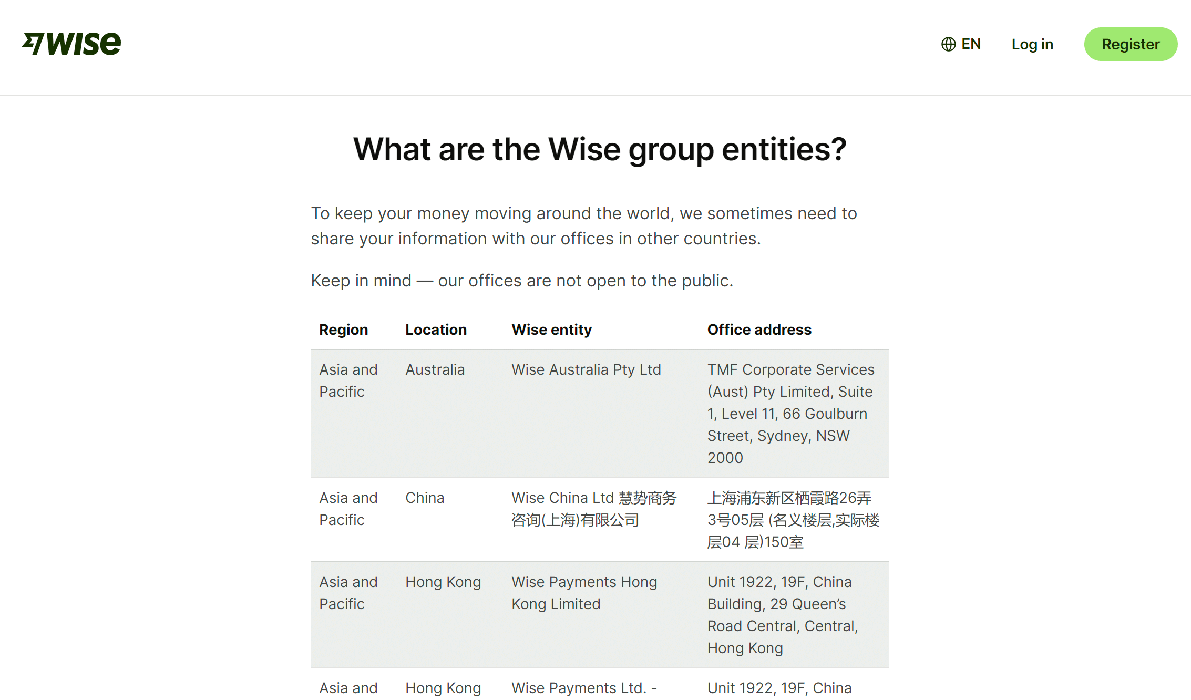Click the Wise logo
1191x700 pixels.
[71, 44]
